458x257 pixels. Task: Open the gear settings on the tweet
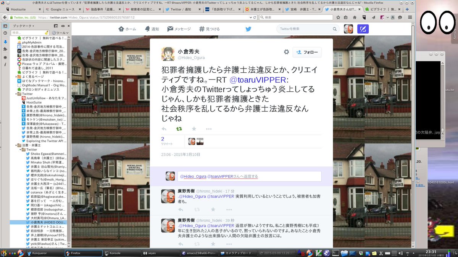click(x=286, y=52)
